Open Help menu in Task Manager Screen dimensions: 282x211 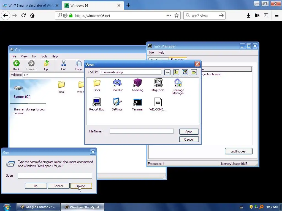pyautogui.click(x=161, y=52)
